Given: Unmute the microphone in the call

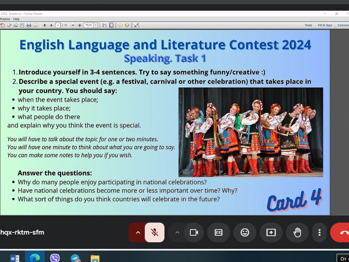Looking at the screenshot, I should coord(154,232).
